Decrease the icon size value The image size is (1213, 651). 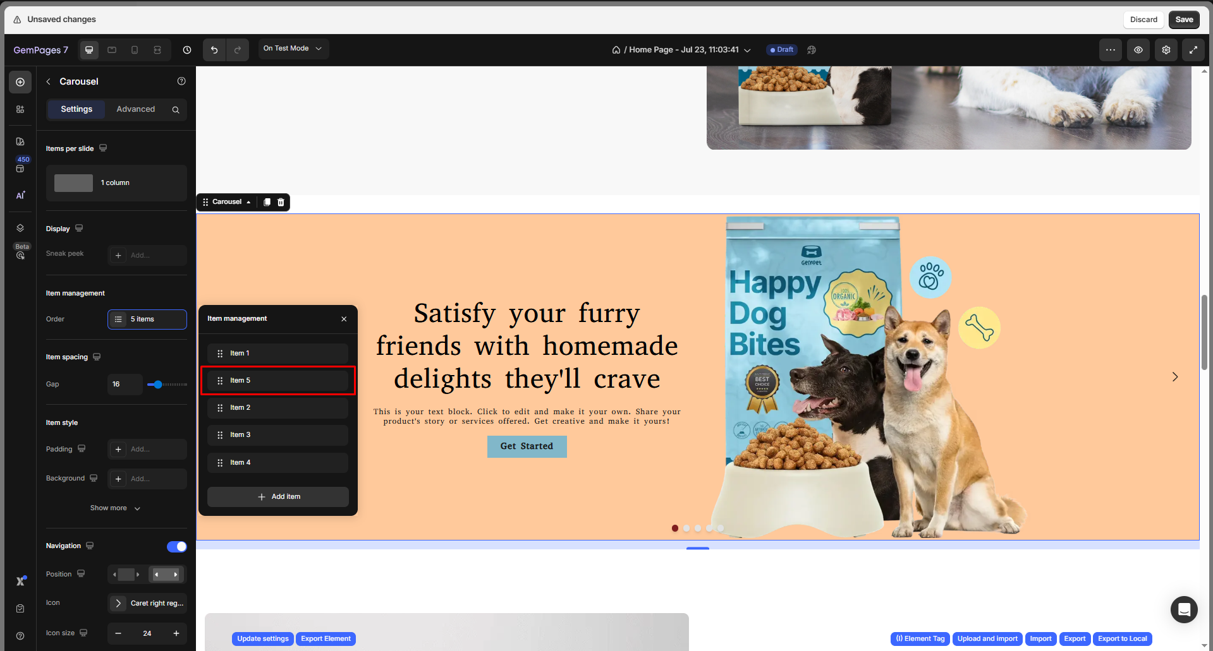click(118, 634)
